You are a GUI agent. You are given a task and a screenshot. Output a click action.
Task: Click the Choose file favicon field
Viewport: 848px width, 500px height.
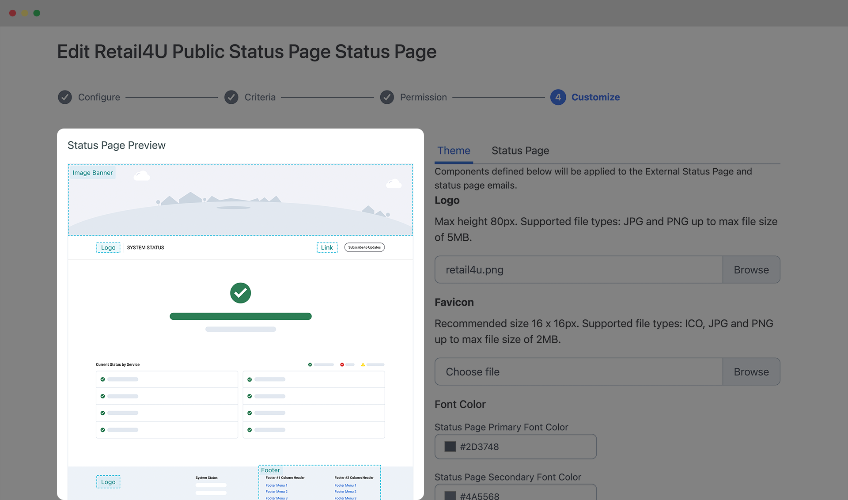(578, 372)
